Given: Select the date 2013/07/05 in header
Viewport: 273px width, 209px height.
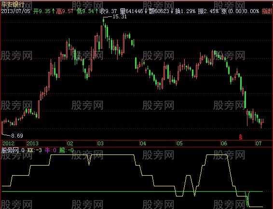Looking at the screenshot, I should [15, 12].
